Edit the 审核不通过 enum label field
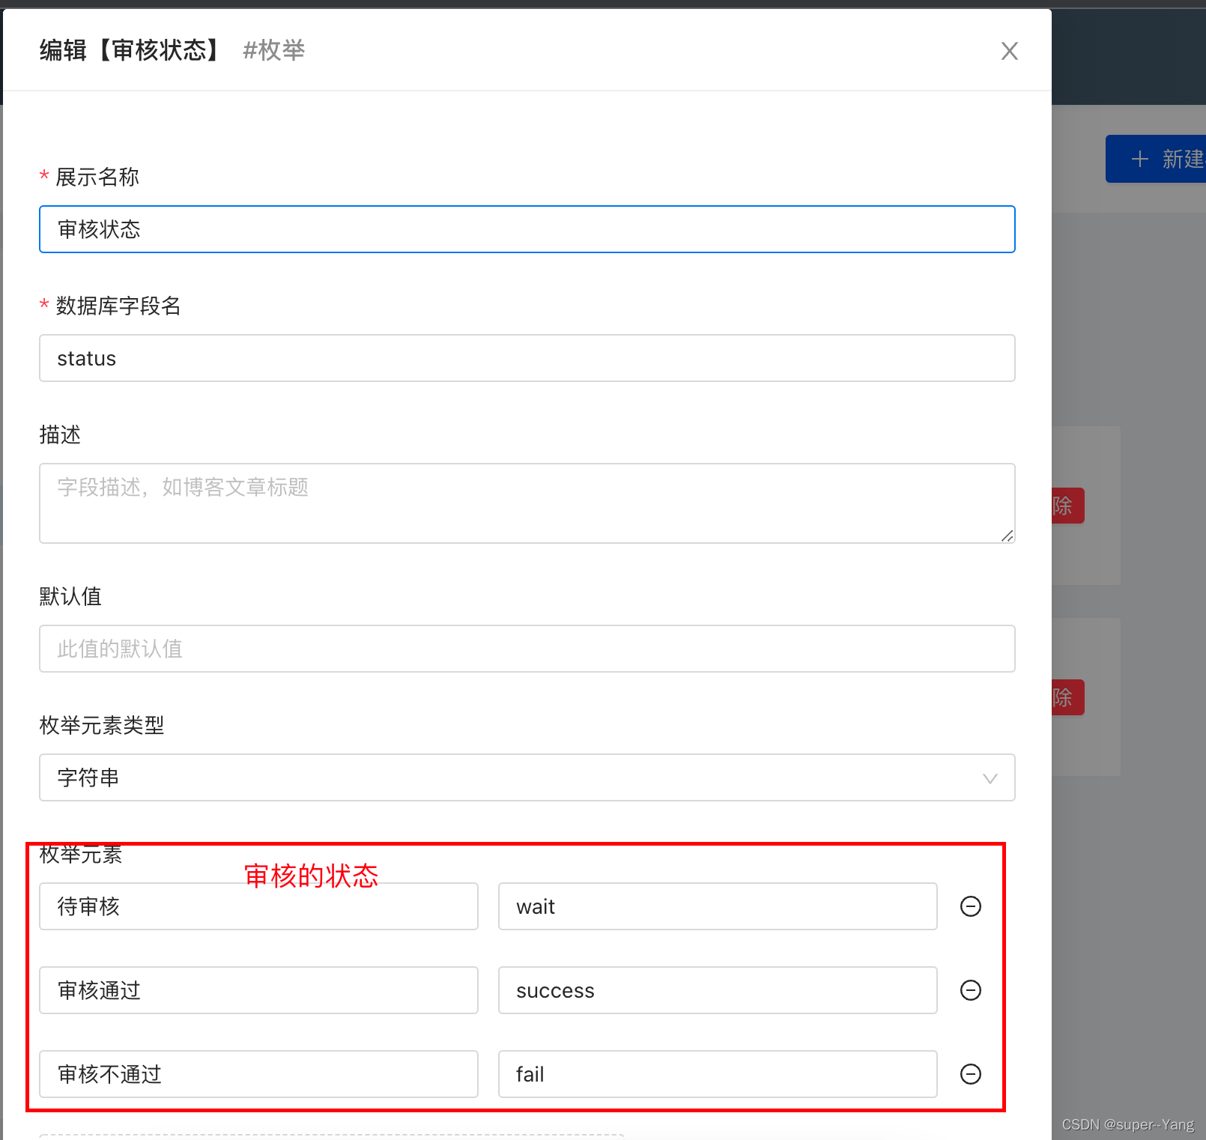The height and width of the screenshot is (1140, 1206). click(258, 1074)
